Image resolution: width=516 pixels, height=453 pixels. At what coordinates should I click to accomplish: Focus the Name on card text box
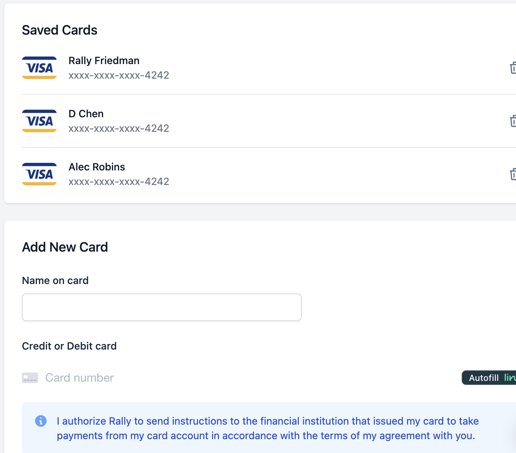tap(162, 307)
